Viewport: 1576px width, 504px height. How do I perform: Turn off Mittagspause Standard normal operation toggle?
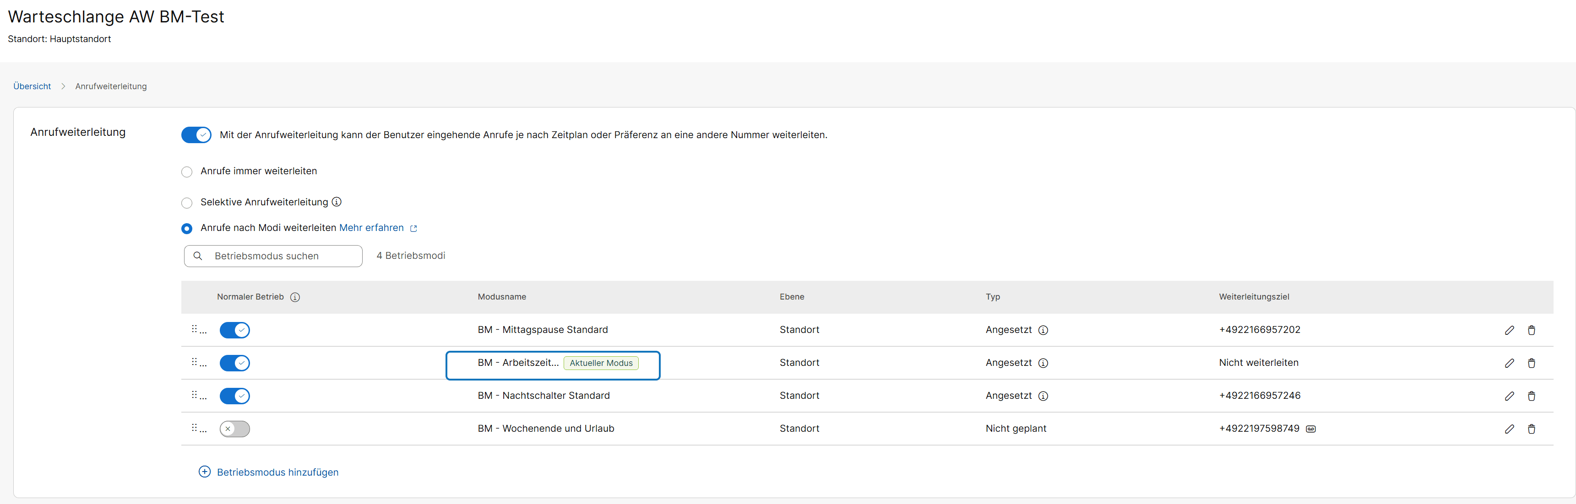[234, 330]
